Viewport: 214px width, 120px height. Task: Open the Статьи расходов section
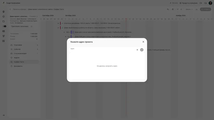pyautogui.click(x=24, y=53)
